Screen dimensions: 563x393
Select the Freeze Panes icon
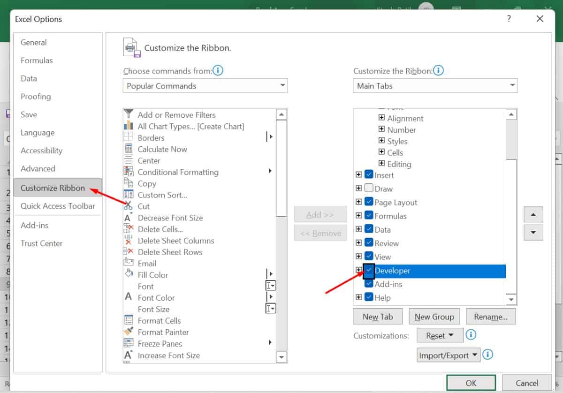129,344
